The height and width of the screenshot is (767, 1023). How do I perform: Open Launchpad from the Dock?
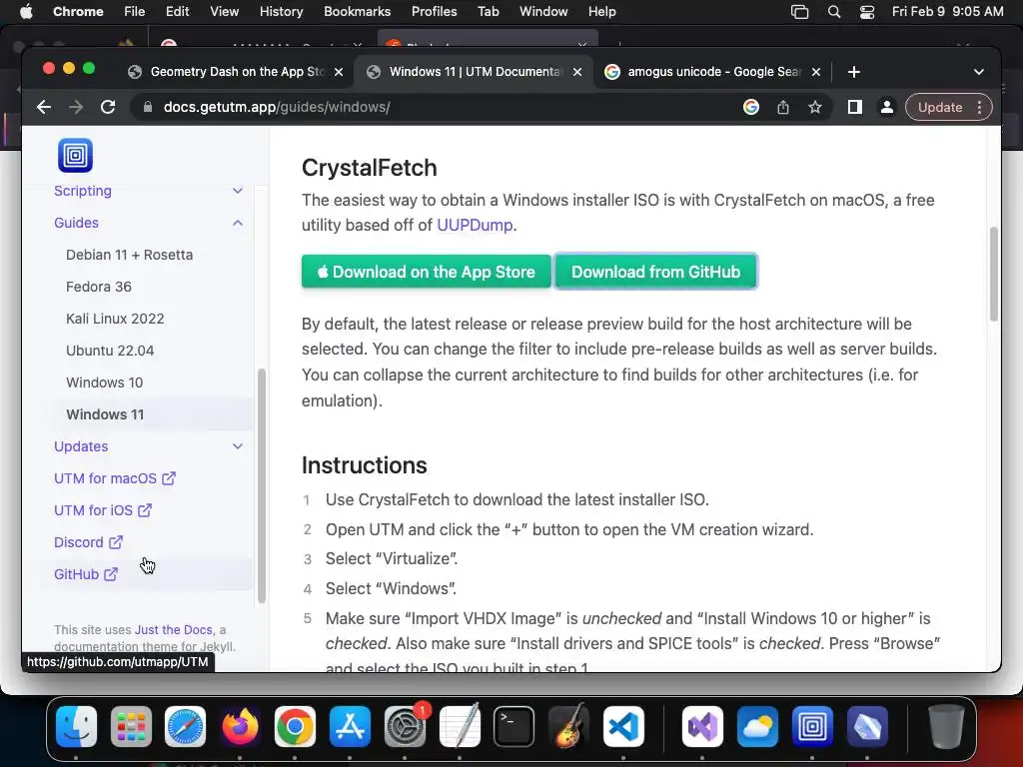tap(131, 726)
